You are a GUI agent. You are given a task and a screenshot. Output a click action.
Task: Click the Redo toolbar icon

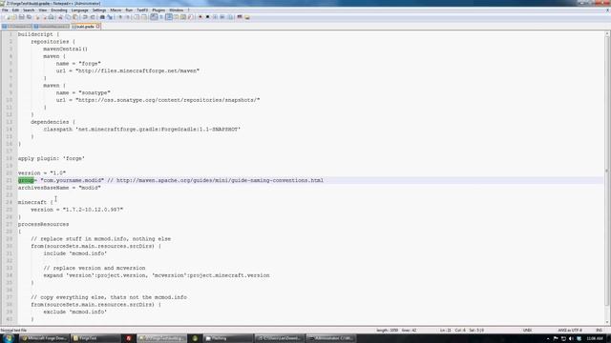93,17
